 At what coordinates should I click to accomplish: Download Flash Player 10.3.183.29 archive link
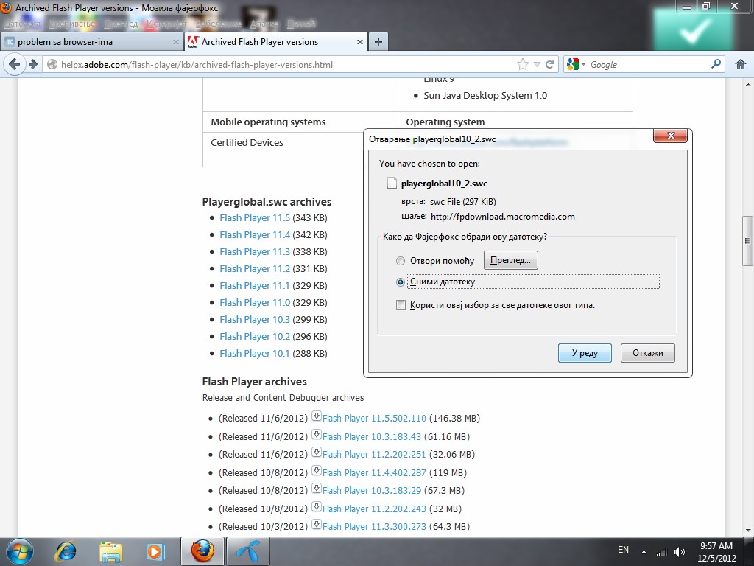coord(372,490)
